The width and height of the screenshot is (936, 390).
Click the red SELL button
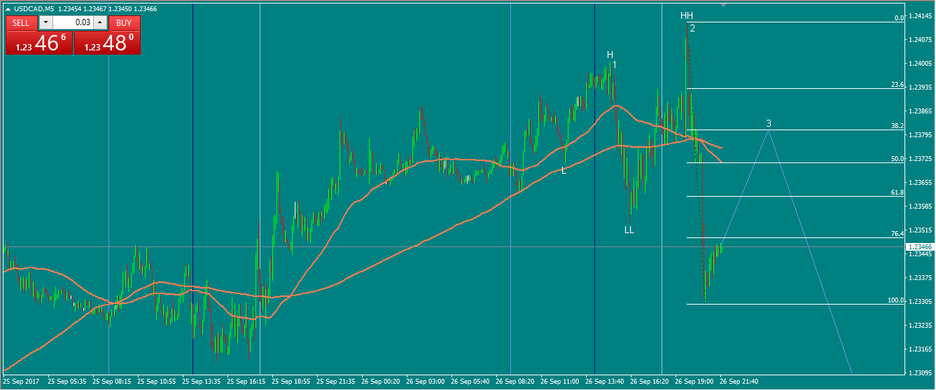21,22
